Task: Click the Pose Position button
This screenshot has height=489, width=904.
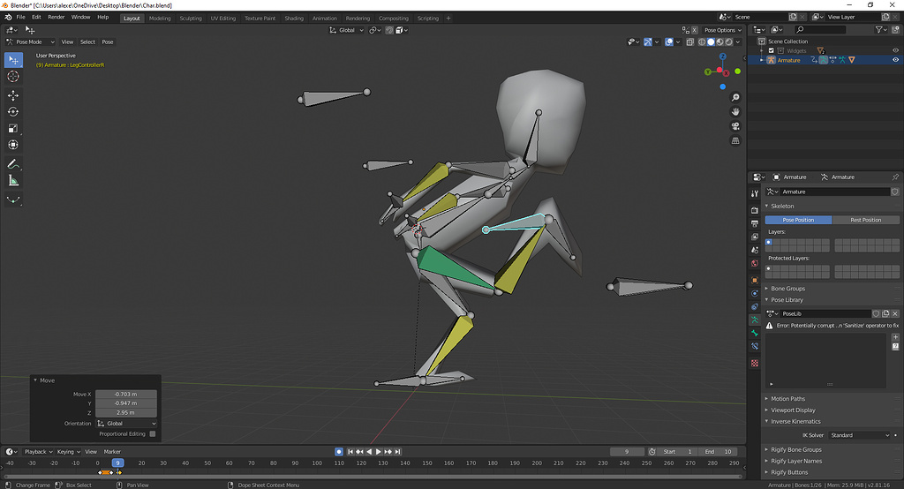Action: click(798, 220)
